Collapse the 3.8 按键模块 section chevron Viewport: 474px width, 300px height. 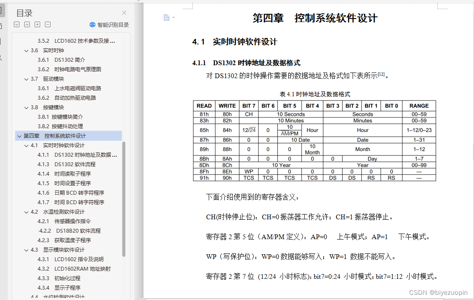point(26,107)
